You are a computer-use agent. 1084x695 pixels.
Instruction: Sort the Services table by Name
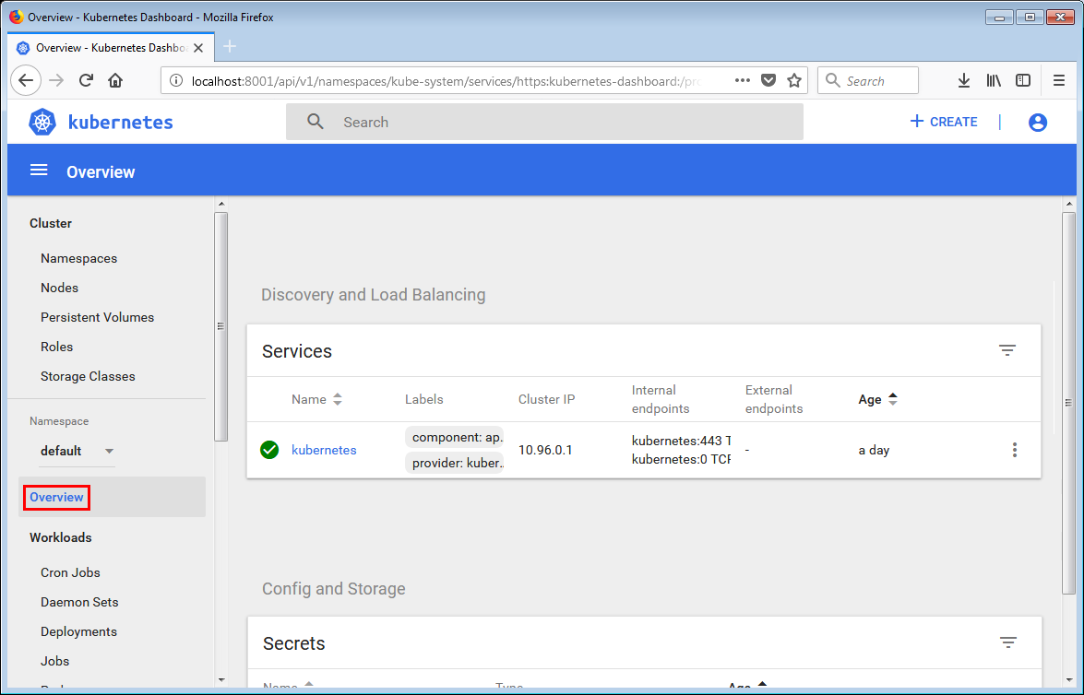pos(316,399)
